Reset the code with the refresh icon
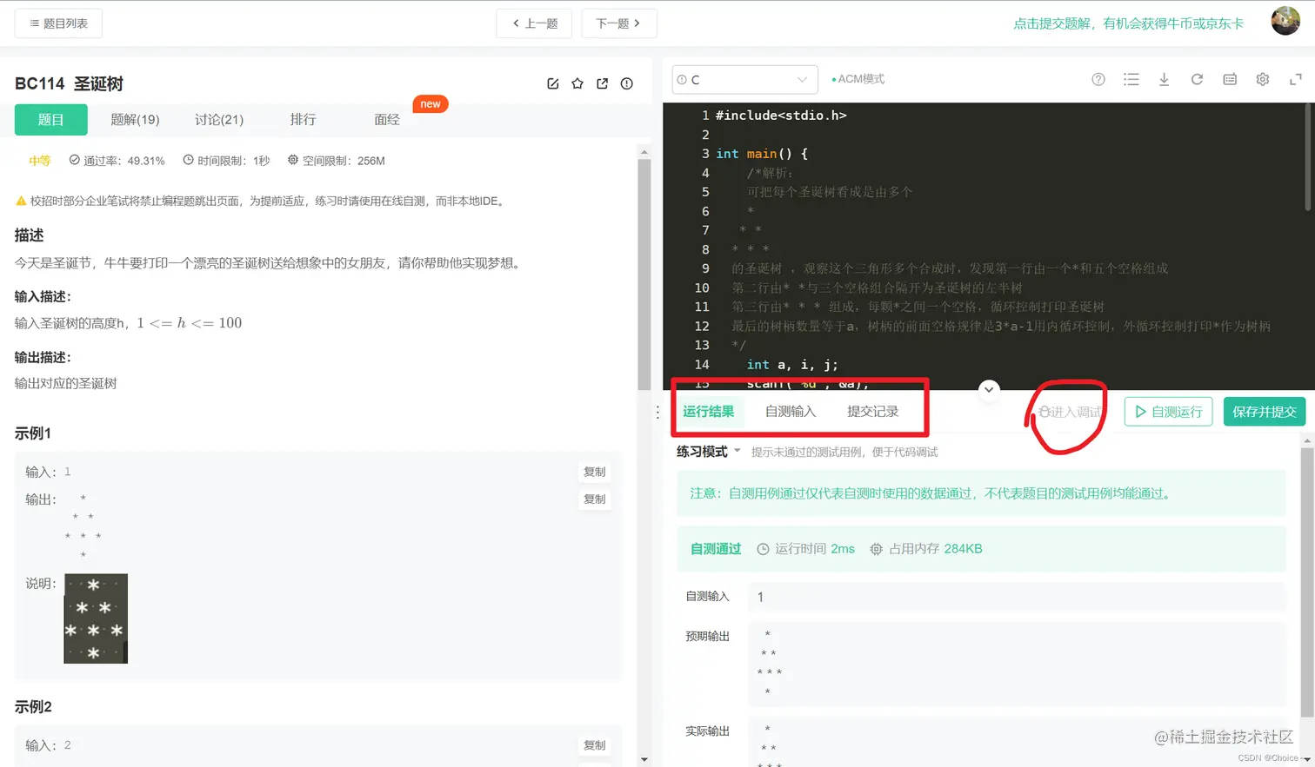 pyautogui.click(x=1197, y=79)
